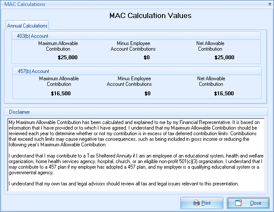Click the 403(b) Net Allowable Contribution amount
274x212 pixels.
pyautogui.click(x=224, y=58)
